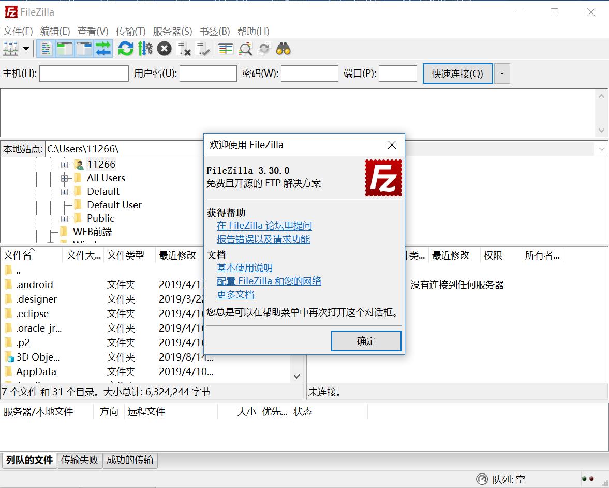609x488 pixels.
Task: Switch to 列队的文件 tab
Action: point(29,460)
